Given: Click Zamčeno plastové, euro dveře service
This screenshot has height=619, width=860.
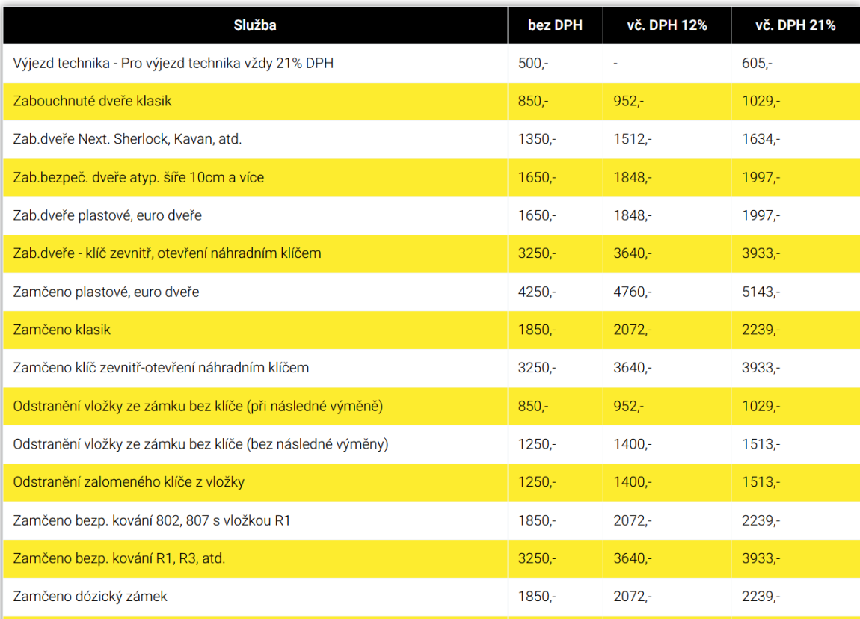Looking at the screenshot, I should (x=106, y=292).
